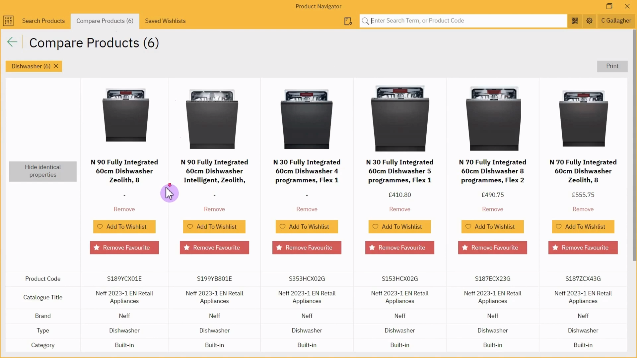637x358 pixels.
Task: Select product code S187ZCX43G cell
Action: [583, 279]
